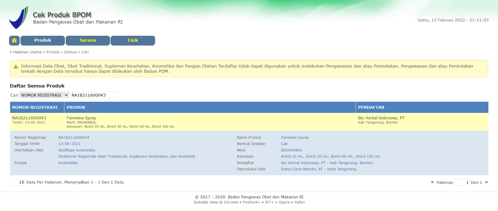Open the Sarana menu
498x211 pixels.
coord(88,40)
